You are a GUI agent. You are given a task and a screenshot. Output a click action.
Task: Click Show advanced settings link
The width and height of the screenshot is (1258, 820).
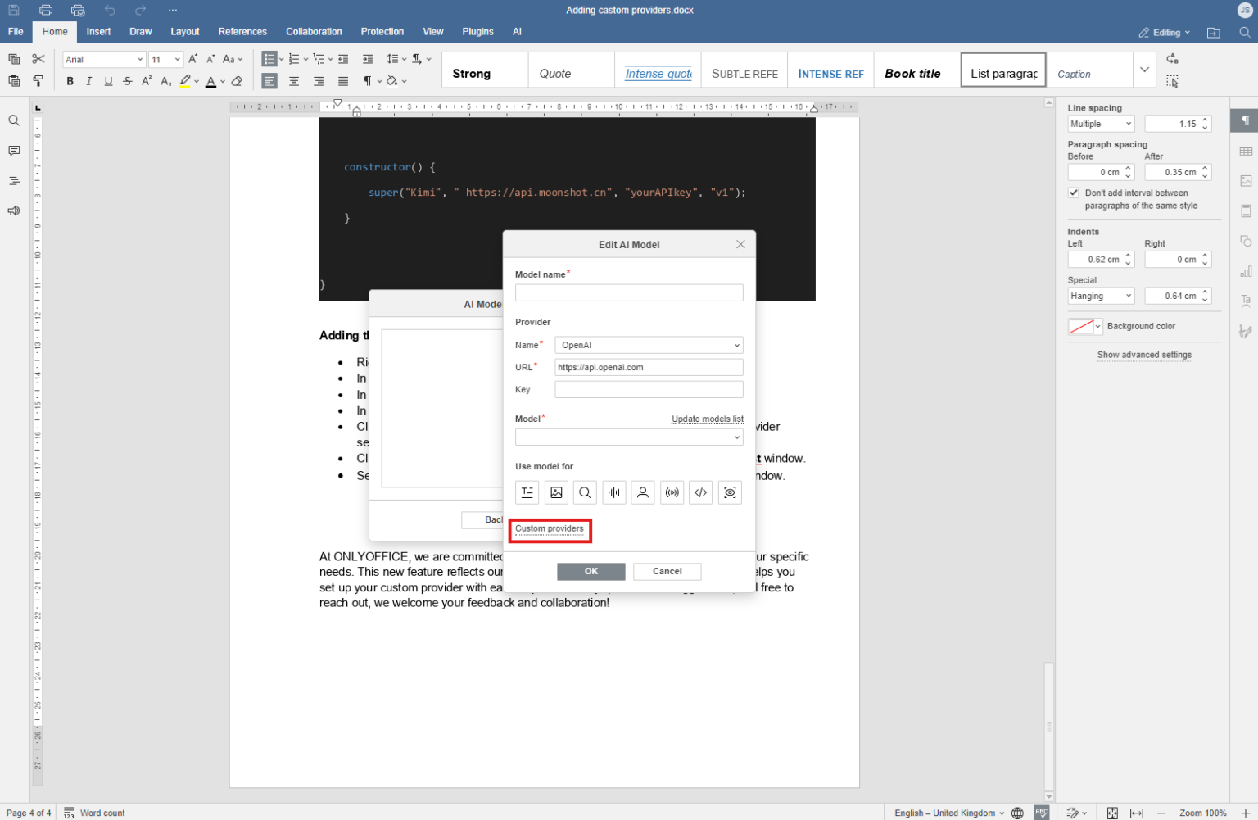[1144, 355]
